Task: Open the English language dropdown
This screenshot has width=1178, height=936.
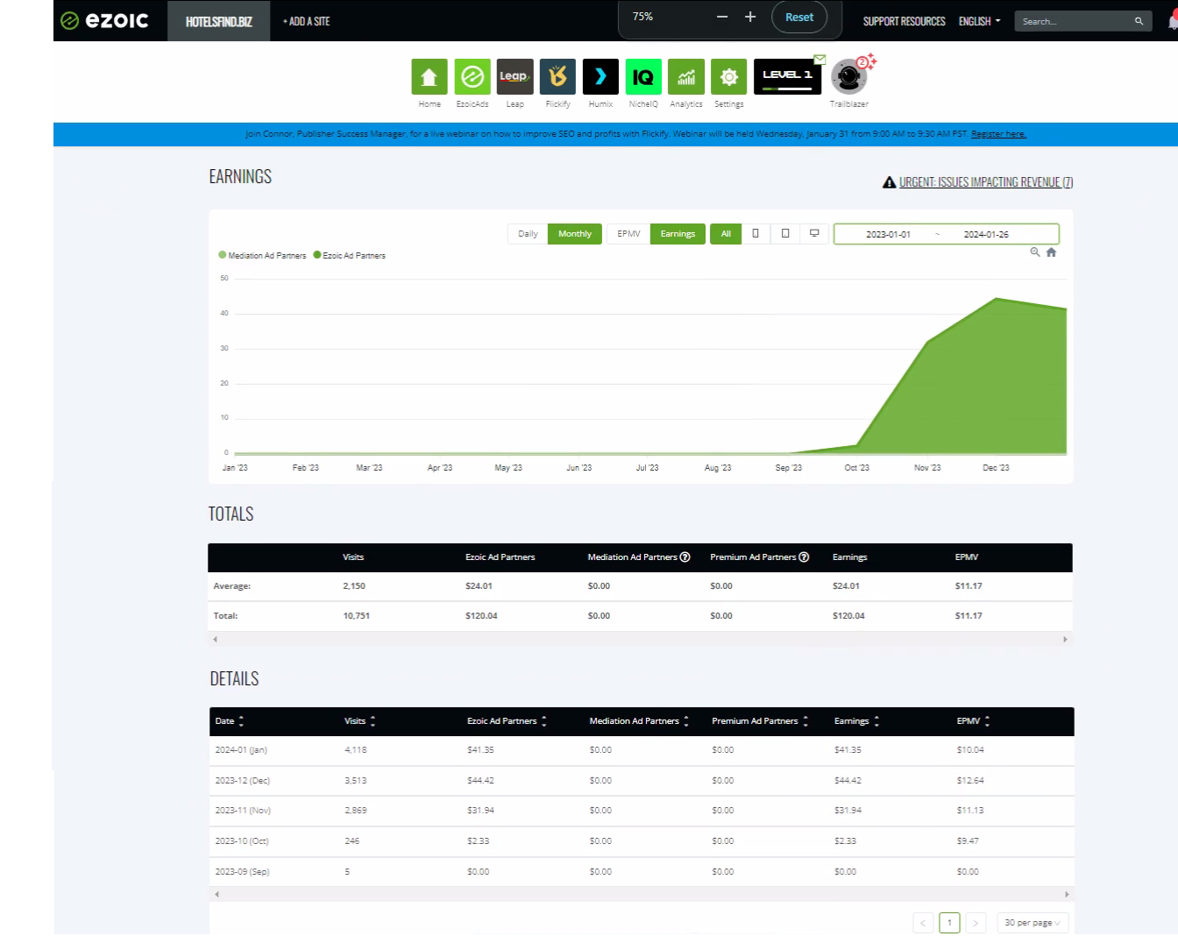Action: click(x=979, y=21)
